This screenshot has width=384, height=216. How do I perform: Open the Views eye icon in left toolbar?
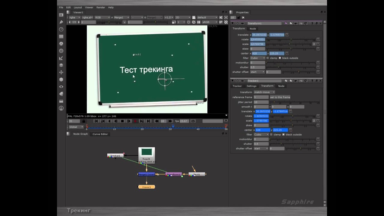[61, 87]
